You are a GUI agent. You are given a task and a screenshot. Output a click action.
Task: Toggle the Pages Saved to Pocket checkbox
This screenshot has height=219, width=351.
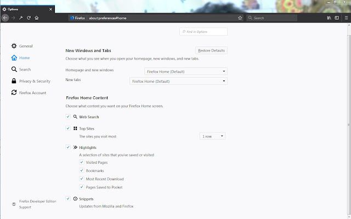tap(82, 187)
